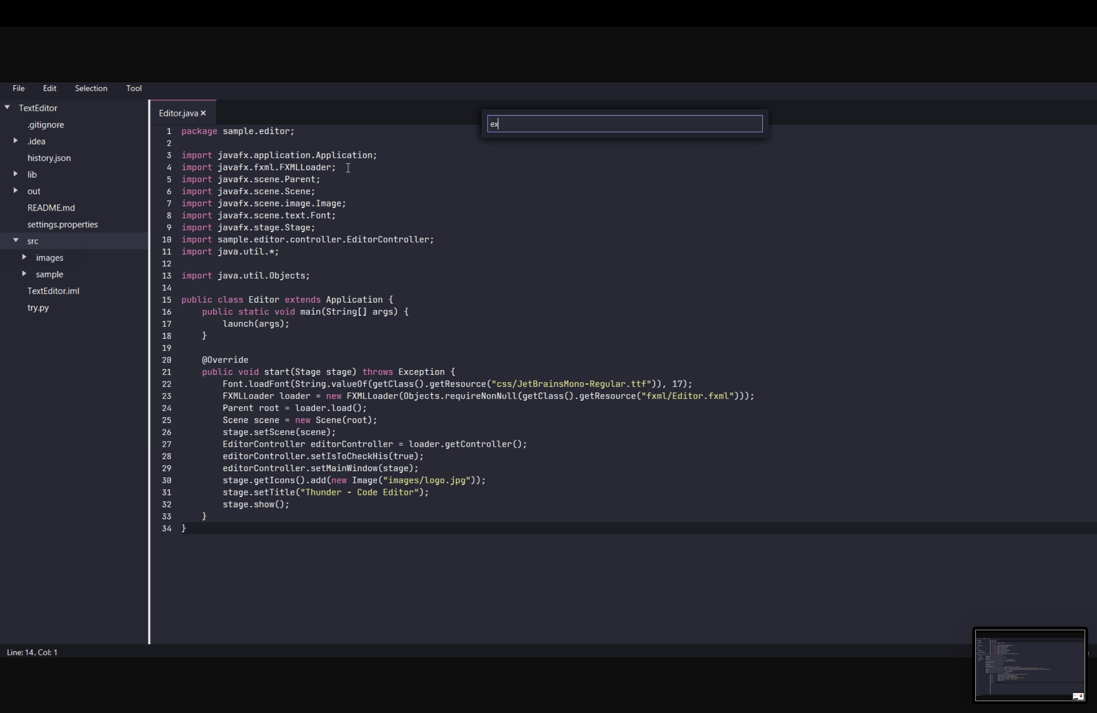Place cursor on 'package sample.editor;' line
This screenshot has width=1097, height=713.
click(x=238, y=131)
